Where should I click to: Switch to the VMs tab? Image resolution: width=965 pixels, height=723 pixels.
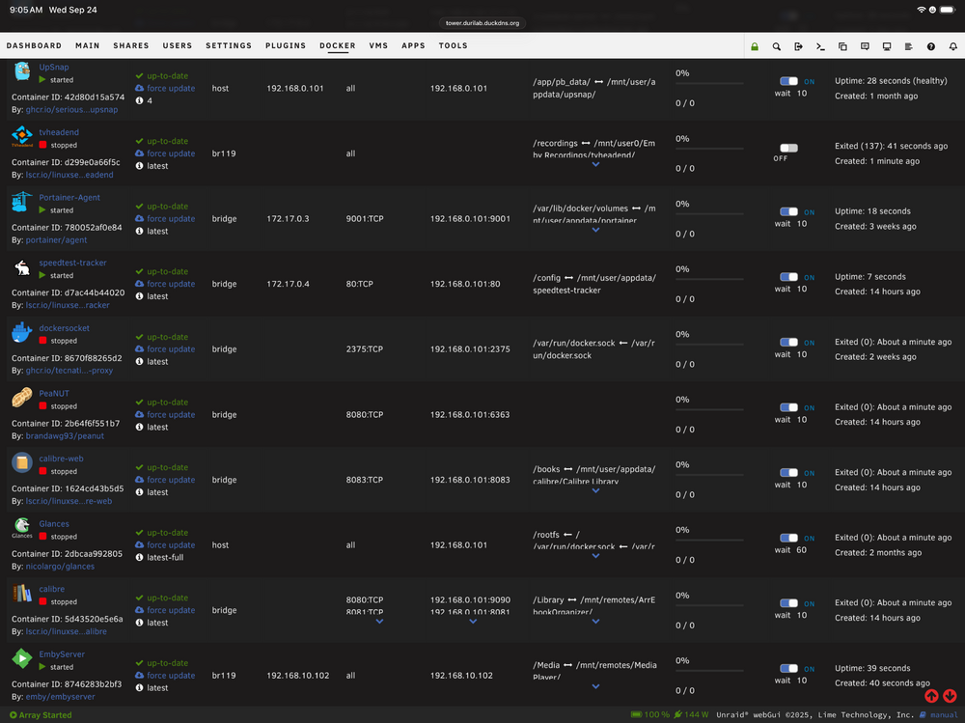click(x=378, y=45)
